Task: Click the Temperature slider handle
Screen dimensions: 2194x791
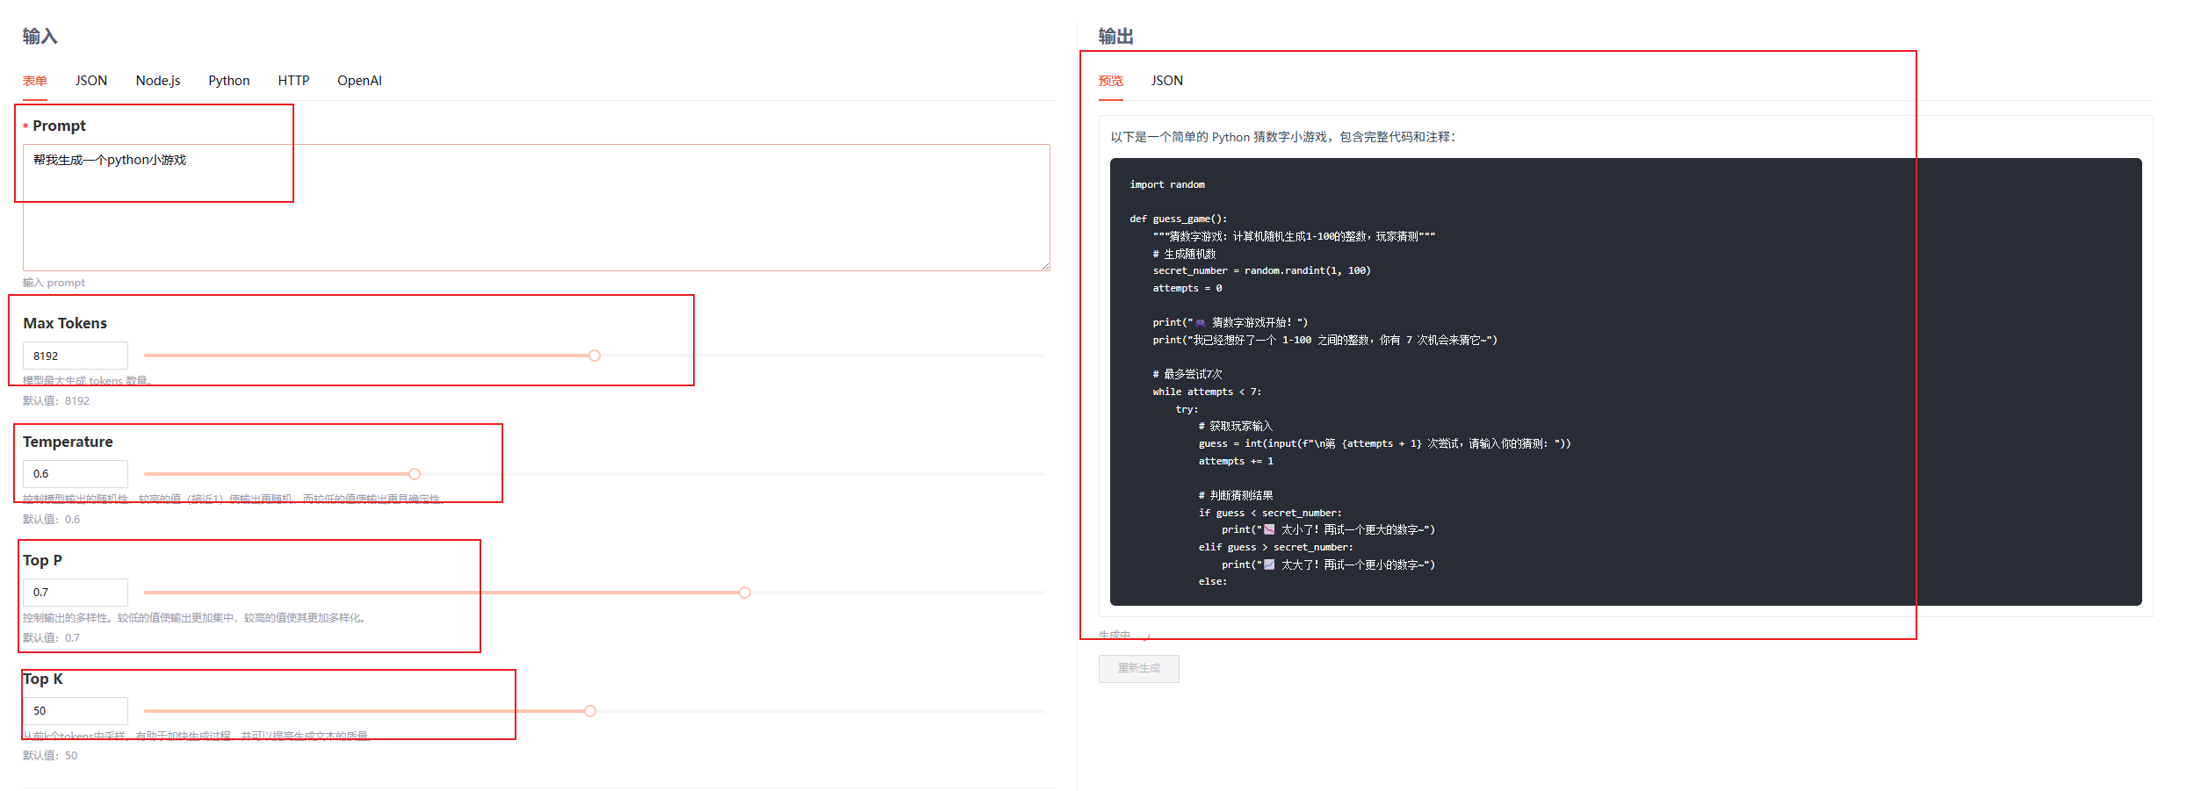Action: coord(415,474)
